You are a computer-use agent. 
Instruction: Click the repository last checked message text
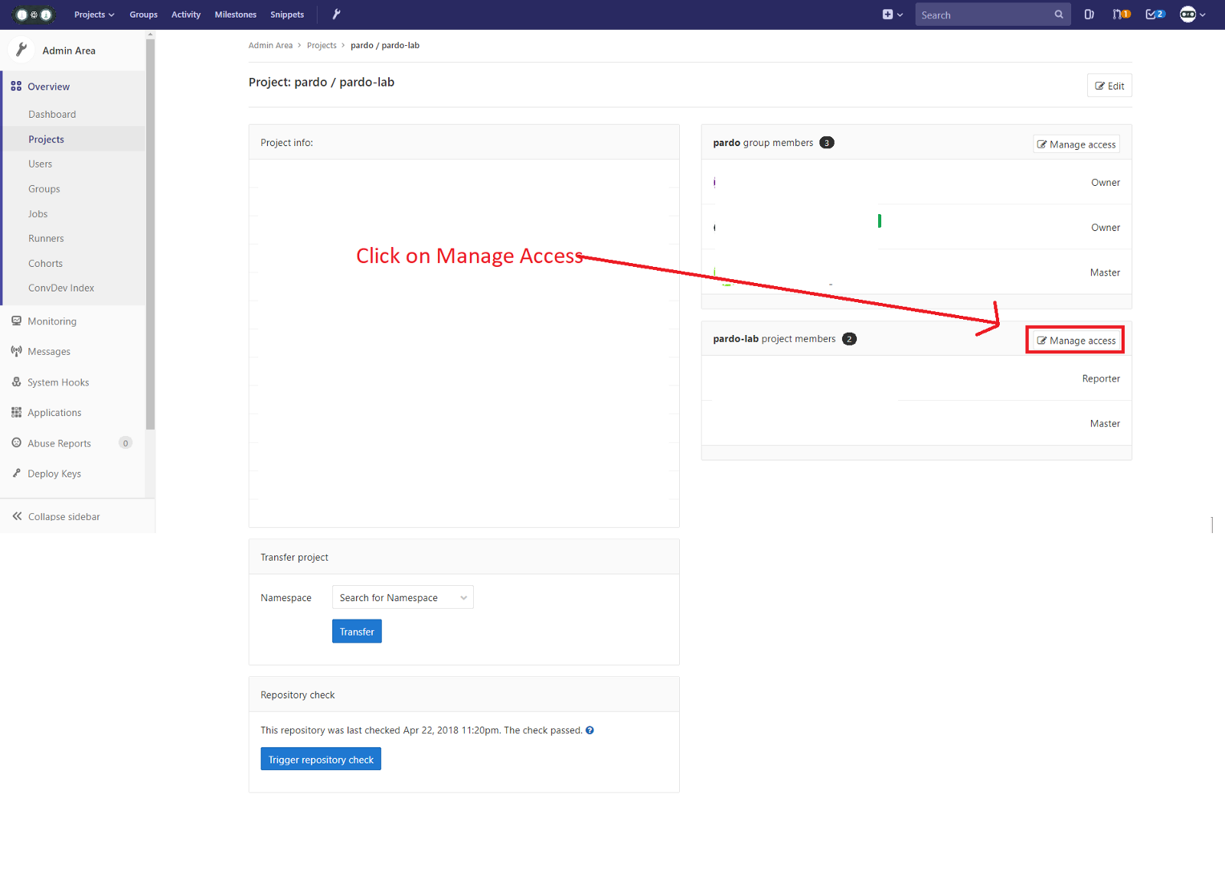(x=421, y=730)
